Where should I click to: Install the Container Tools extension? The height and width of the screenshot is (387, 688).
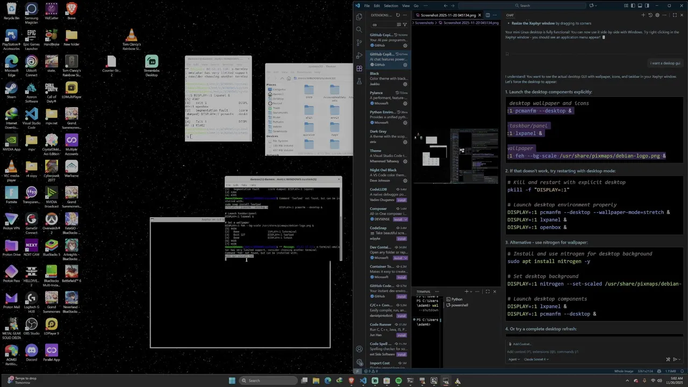point(402,277)
